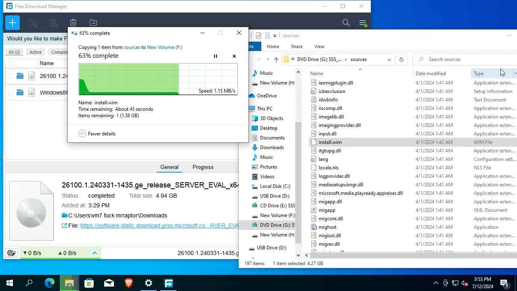Open search in Free Download Manager
The height and width of the screenshot is (291, 517).
346,23
